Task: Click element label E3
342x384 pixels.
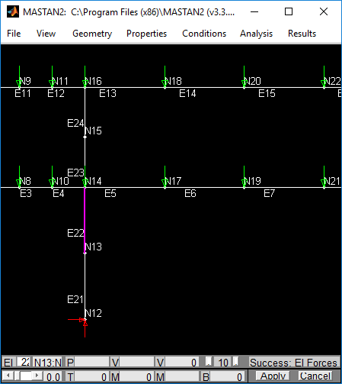Action: click(x=26, y=194)
